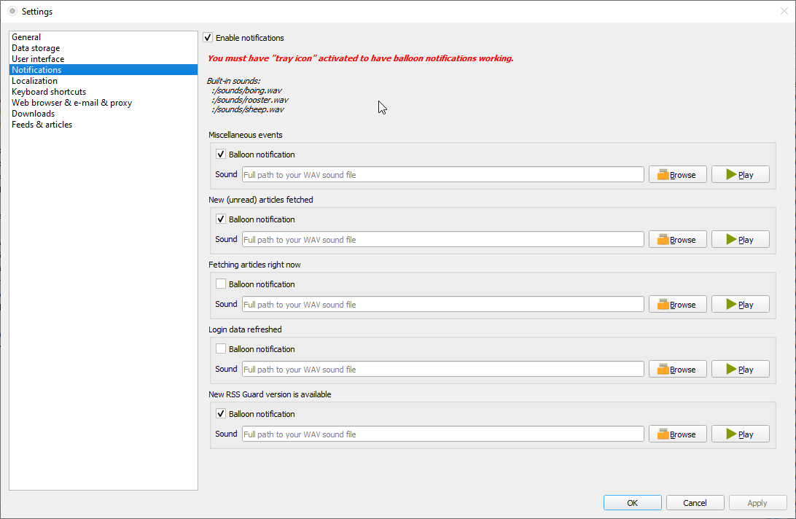Switch to Keyboard shortcuts settings
The height and width of the screenshot is (519, 796).
click(x=49, y=92)
